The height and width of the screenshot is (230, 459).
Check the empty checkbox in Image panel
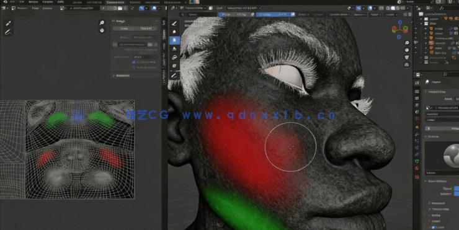(x=134, y=68)
